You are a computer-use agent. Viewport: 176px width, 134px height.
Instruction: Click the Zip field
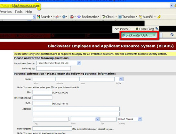[x=108, y=119]
